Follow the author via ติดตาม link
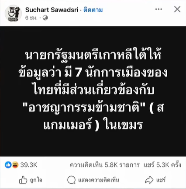The image size is (186, 189). pyautogui.click(x=93, y=10)
